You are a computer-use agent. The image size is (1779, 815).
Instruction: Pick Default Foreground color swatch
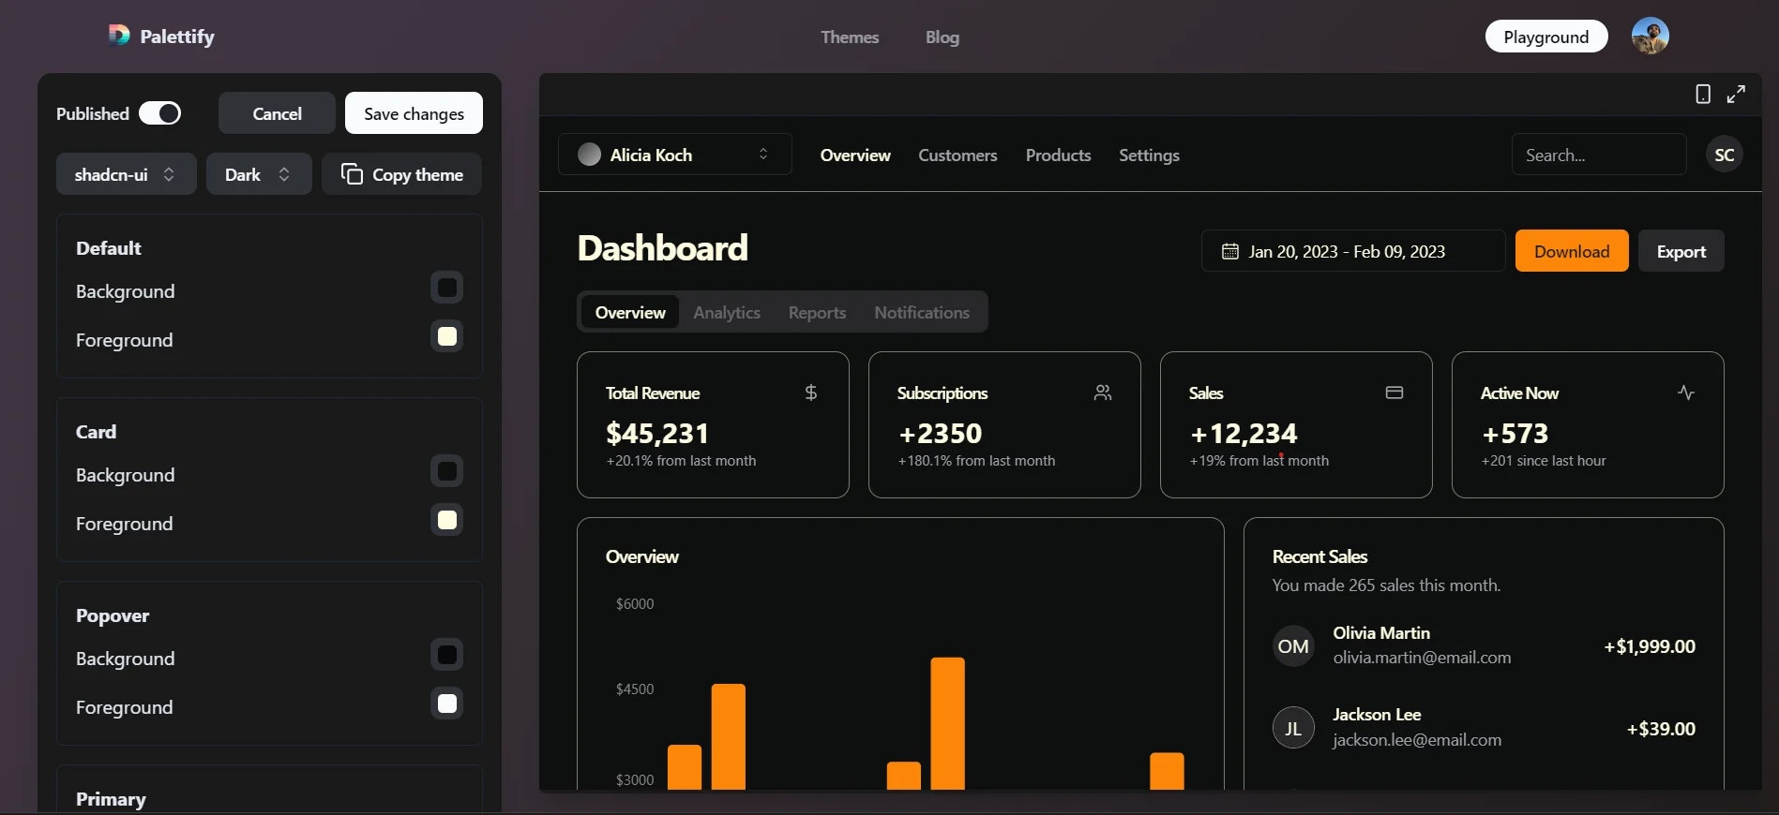tap(447, 336)
